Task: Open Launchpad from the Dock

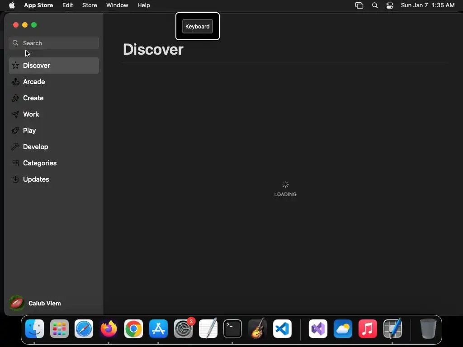Action: point(59,329)
